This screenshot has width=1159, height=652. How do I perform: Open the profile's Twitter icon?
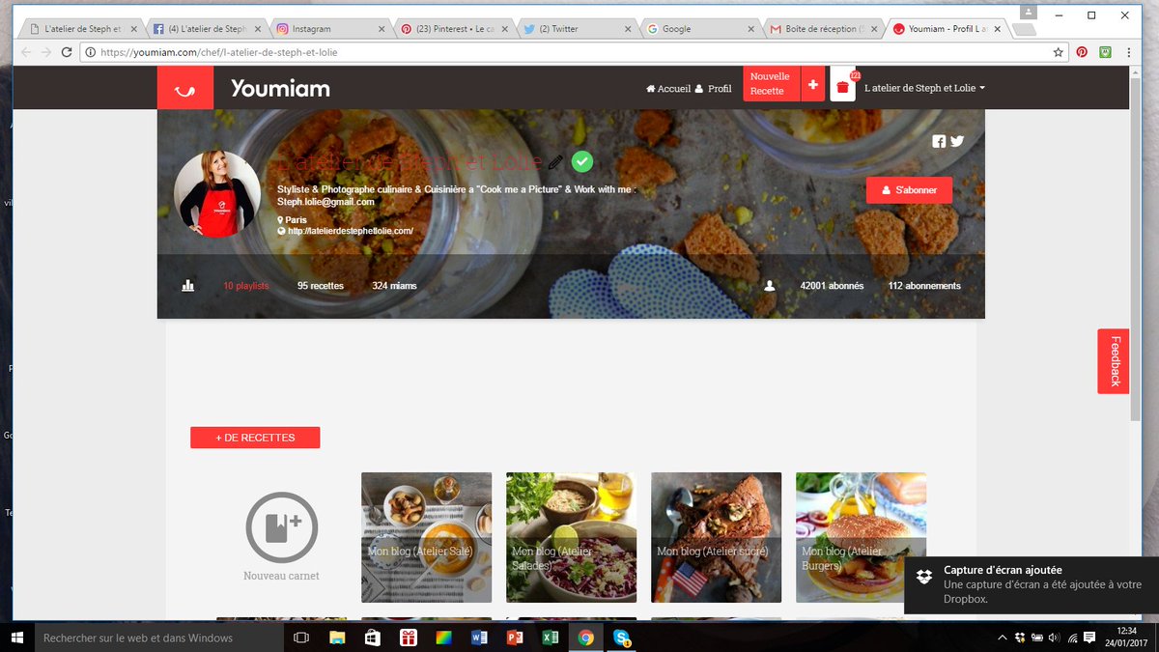pyautogui.click(x=957, y=141)
